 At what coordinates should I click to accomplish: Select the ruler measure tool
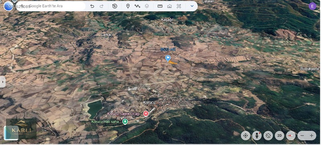[x=160, y=6]
